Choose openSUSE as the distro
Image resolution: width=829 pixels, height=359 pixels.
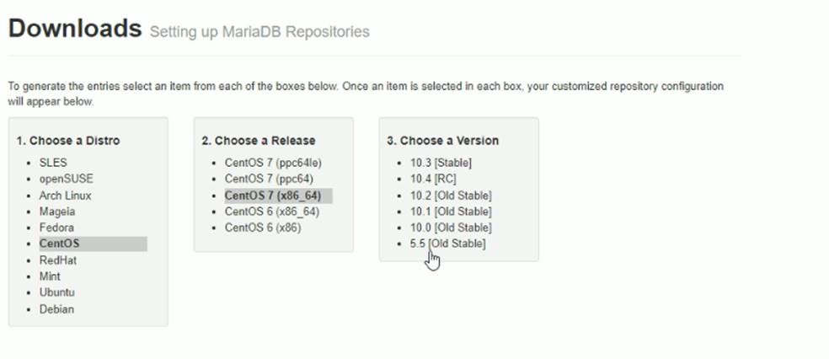(66, 179)
